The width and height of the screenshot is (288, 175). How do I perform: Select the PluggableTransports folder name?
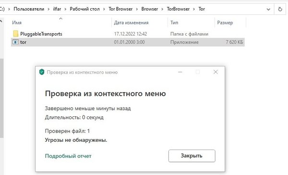(x=41, y=34)
